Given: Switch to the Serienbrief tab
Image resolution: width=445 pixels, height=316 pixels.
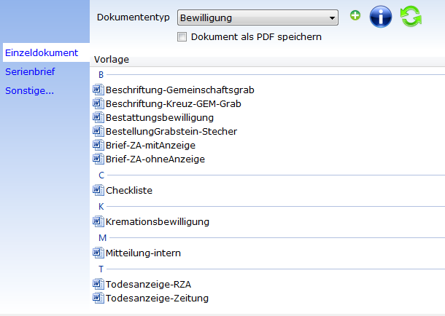Looking at the screenshot, I should click(x=30, y=71).
